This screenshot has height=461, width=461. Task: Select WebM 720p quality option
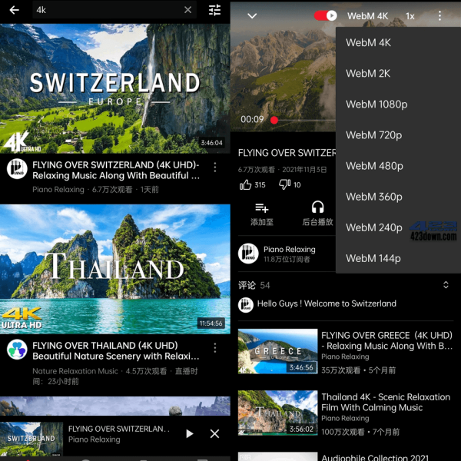coord(398,135)
